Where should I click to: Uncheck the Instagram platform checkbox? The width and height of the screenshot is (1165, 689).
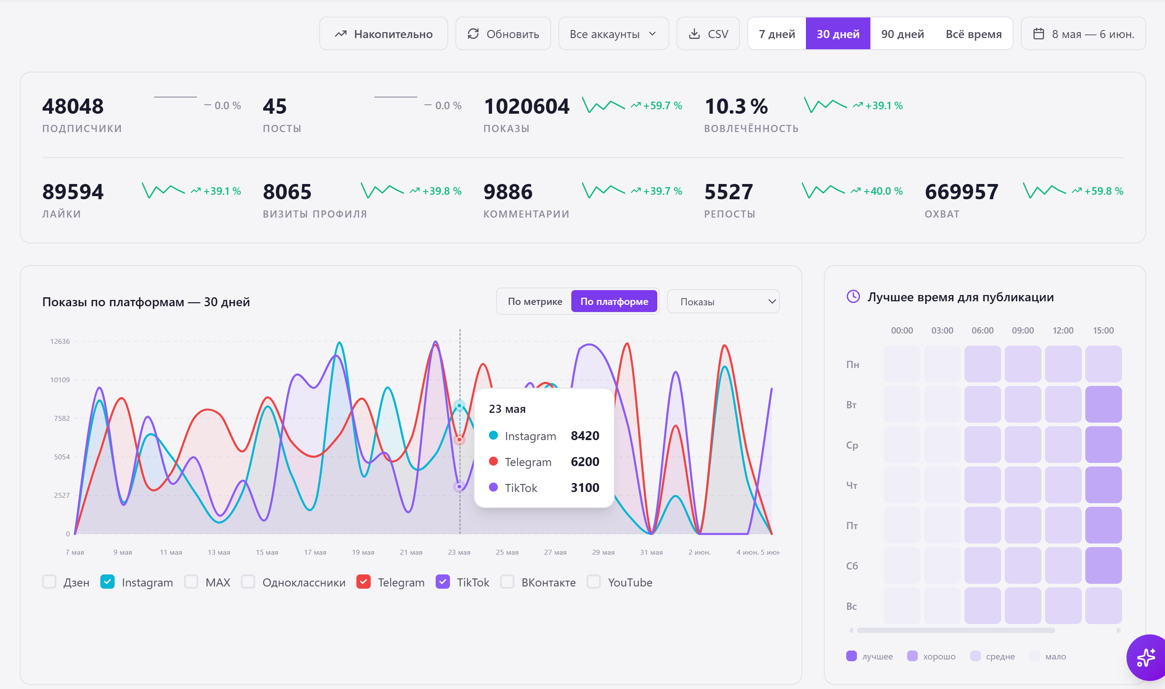coord(107,582)
